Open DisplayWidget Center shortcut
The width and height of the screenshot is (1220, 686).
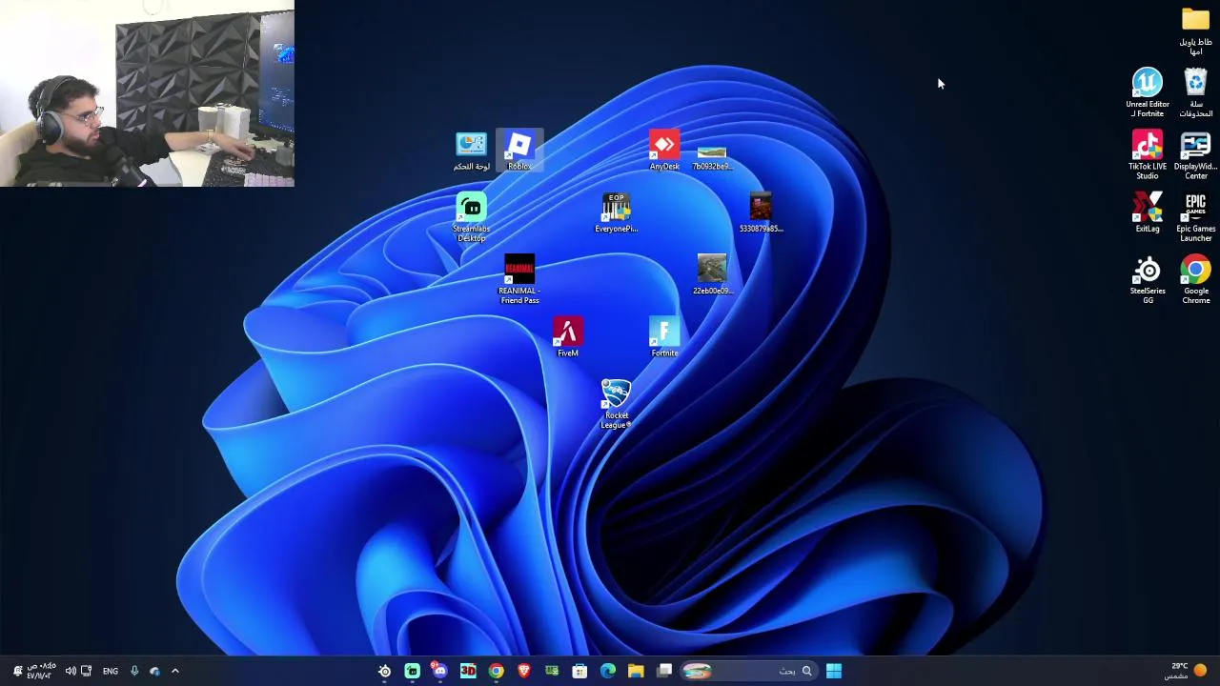[1195, 155]
